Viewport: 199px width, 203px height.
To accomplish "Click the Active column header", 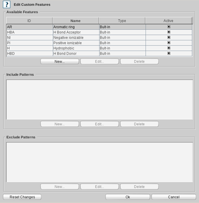I will pos(169,21).
